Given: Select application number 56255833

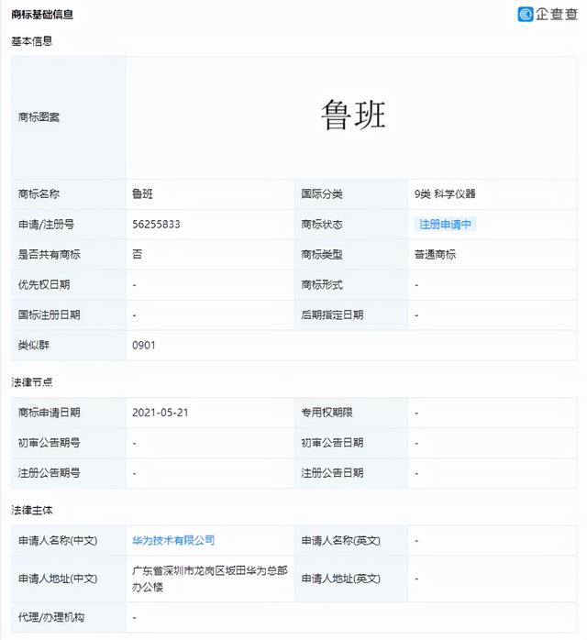Looking at the screenshot, I should point(156,224).
